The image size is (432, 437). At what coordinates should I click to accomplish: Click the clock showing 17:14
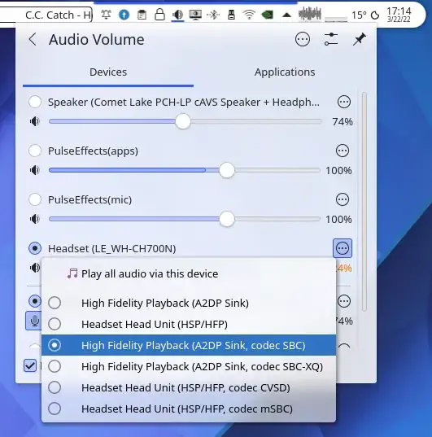pos(399,15)
